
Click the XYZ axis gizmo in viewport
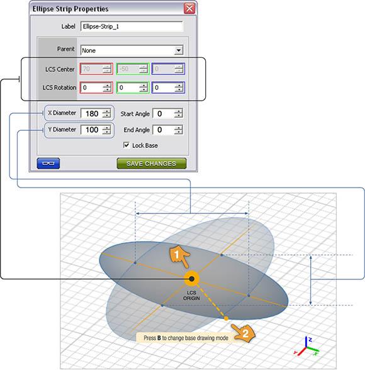pyautogui.click(x=306, y=346)
